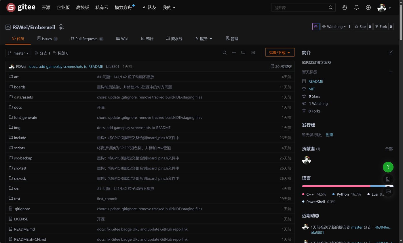This screenshot has width=403, height=243.
Task: Open the 我的 menu in the header
Action: [169, 7]
